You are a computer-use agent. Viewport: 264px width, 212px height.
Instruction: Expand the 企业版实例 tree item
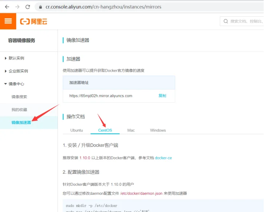pos(16,71)
